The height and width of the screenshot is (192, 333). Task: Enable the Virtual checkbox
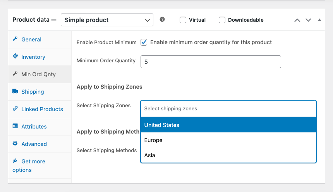click(183, 20)
